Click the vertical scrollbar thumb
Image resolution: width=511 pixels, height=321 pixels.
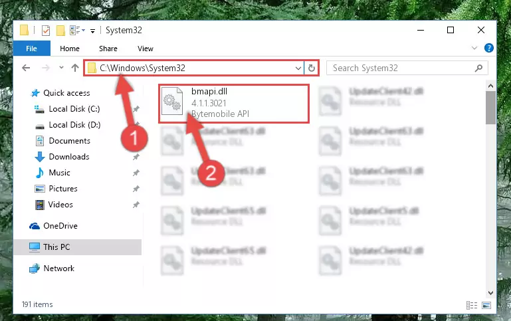[490, 108]
